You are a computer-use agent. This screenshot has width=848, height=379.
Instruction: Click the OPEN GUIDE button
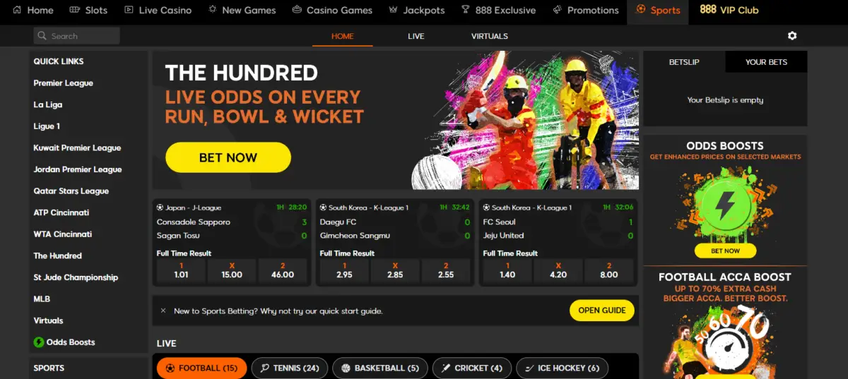[602, 311]
